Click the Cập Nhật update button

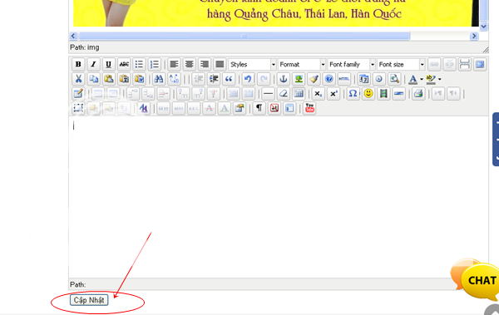89,300
